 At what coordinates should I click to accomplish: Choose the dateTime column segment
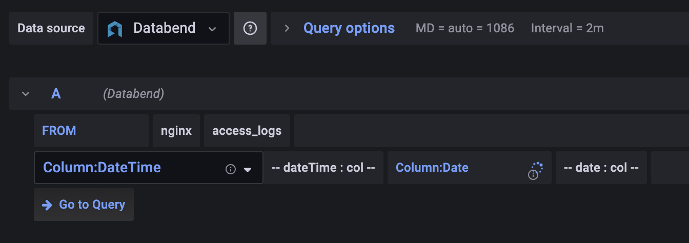[x=323, y=168]
